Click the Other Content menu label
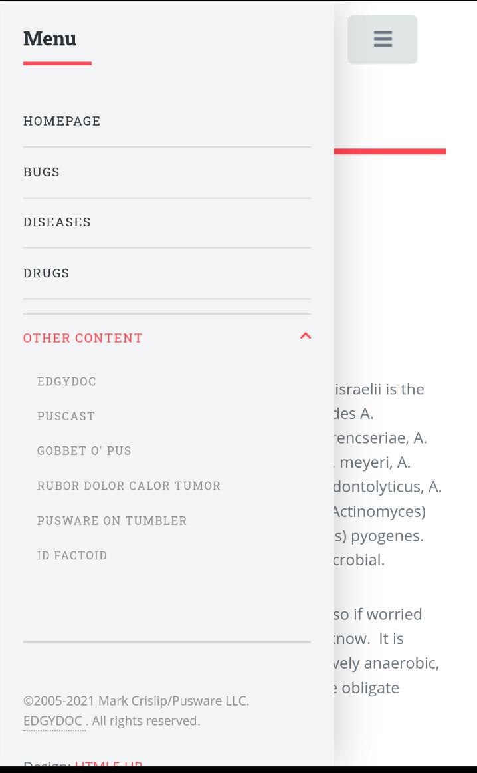The height and width of the screenshot is (773, 477). point(83,338)
